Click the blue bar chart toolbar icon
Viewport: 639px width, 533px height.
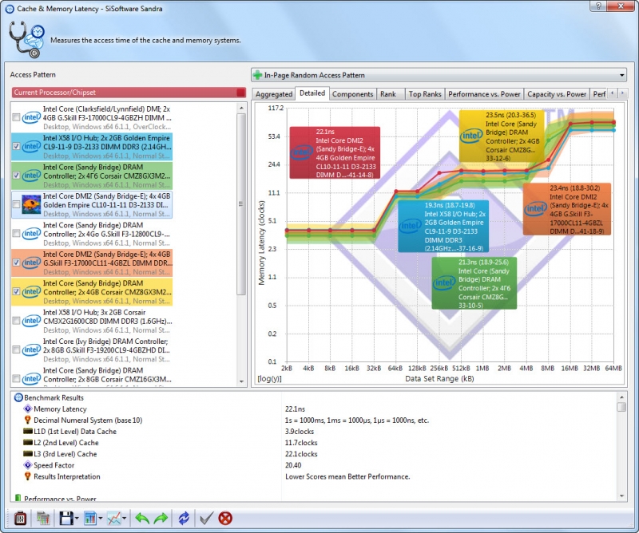coord(89,518)
